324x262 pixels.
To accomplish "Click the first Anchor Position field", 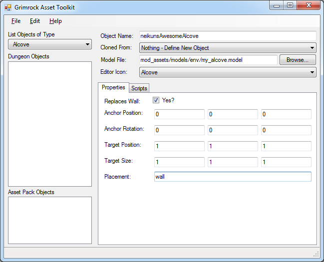I will (x=179, y=114).
